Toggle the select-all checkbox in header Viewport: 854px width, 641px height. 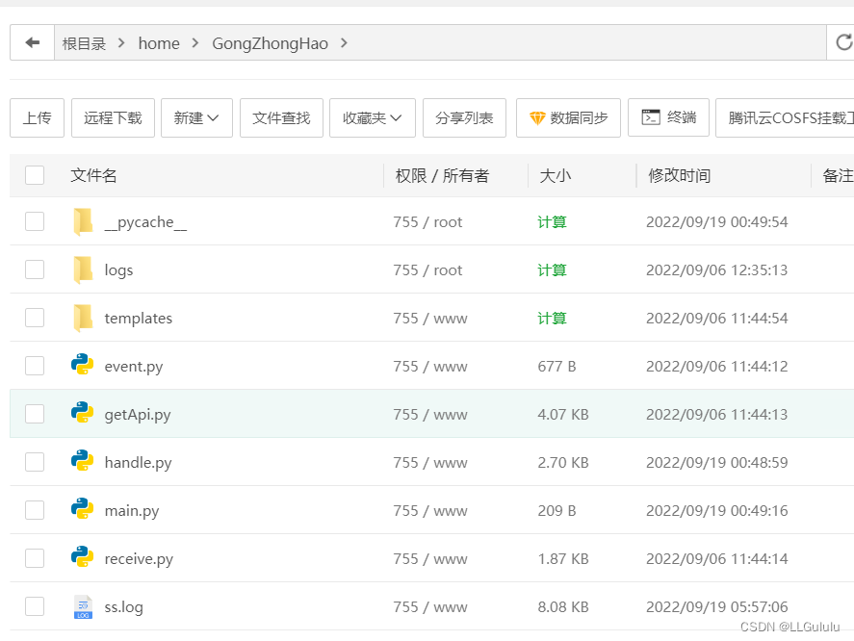(x=35, y=175)
